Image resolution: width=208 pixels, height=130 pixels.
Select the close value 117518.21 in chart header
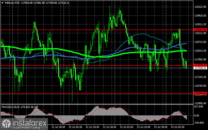tap(64, 3)
